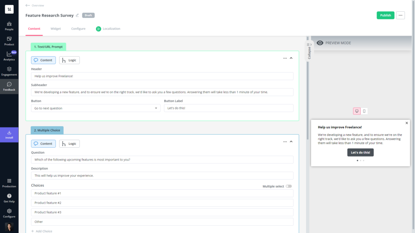
Task: Collapse the Text/URL Prompt step
Action: point(291,58)
